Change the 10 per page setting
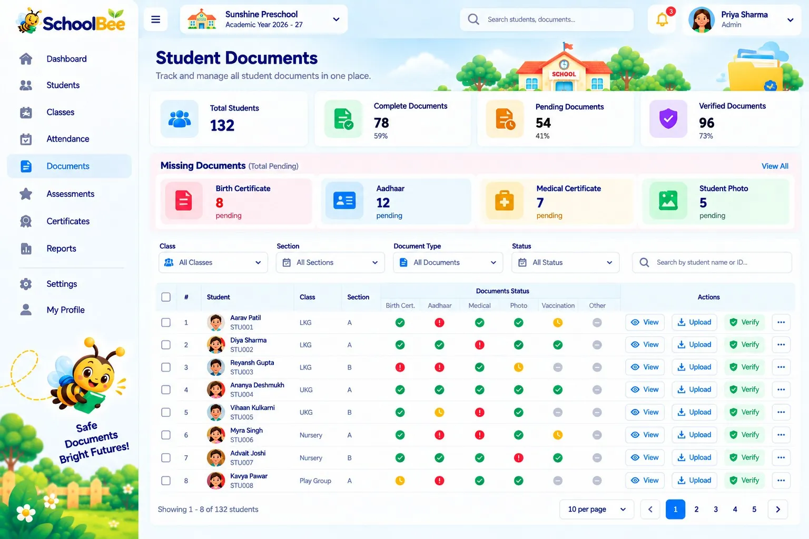 click(x=596, y=509)
